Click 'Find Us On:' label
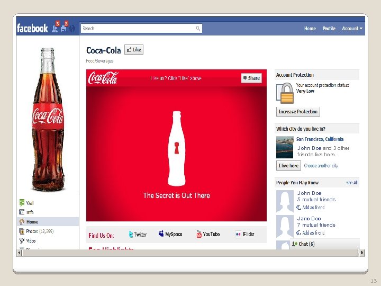This screenshot has height=286, width=381. [101, 235]
